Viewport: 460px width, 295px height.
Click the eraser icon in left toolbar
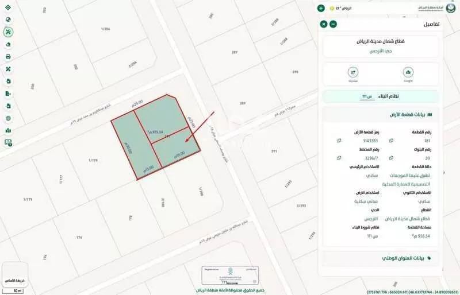tap(8, 45)
